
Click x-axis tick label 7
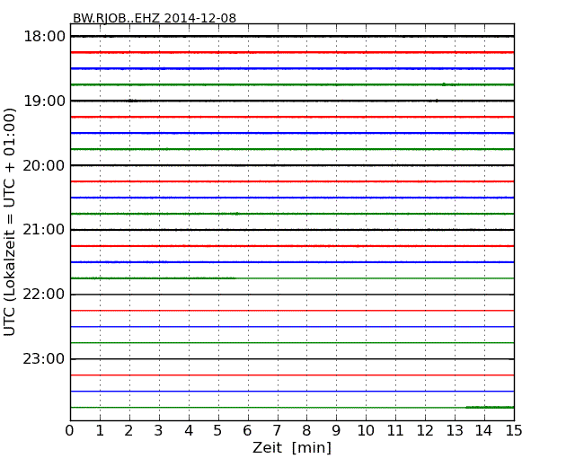277,430
